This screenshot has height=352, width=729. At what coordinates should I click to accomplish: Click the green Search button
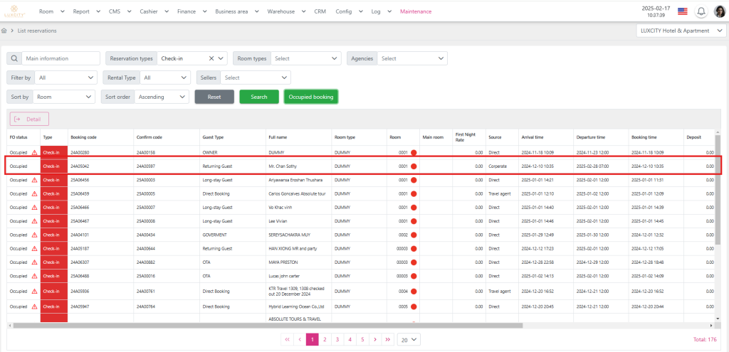point(258,97)
